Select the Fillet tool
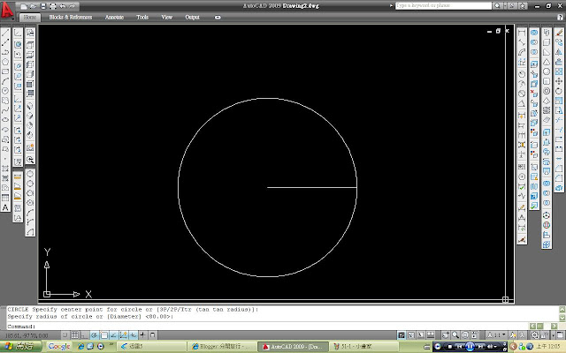566x353 pixels. click(x=559, y=178)
